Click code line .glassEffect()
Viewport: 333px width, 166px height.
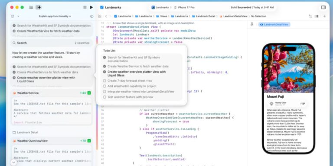click(x=164, y=144)
